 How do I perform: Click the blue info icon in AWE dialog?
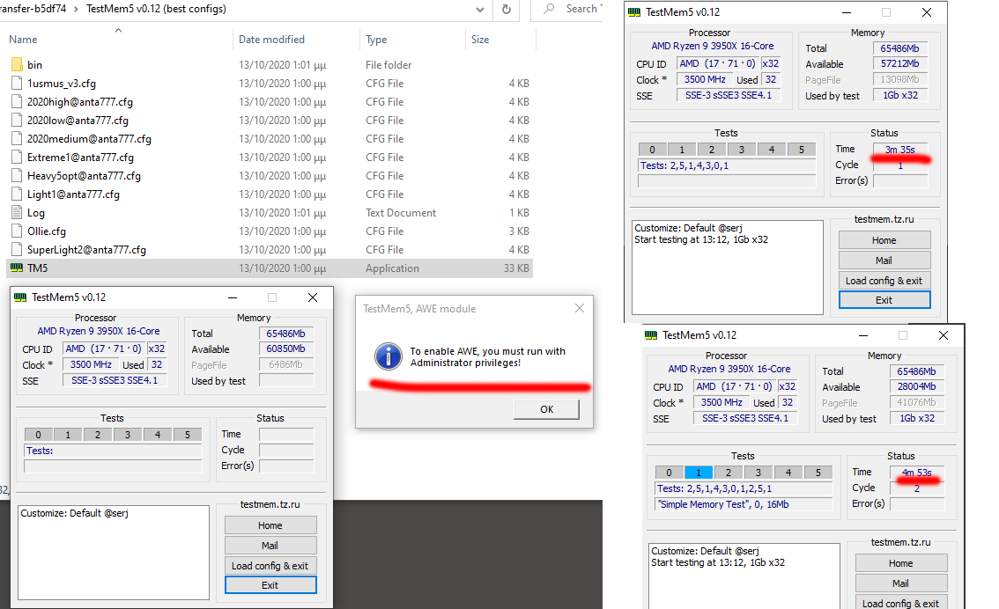pos(388,356)
